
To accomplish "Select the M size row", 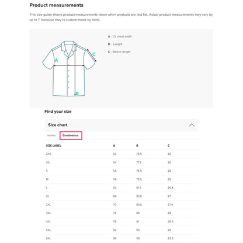I will 121,179.
